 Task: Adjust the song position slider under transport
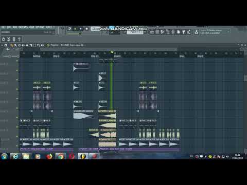(x=74, y=33)
